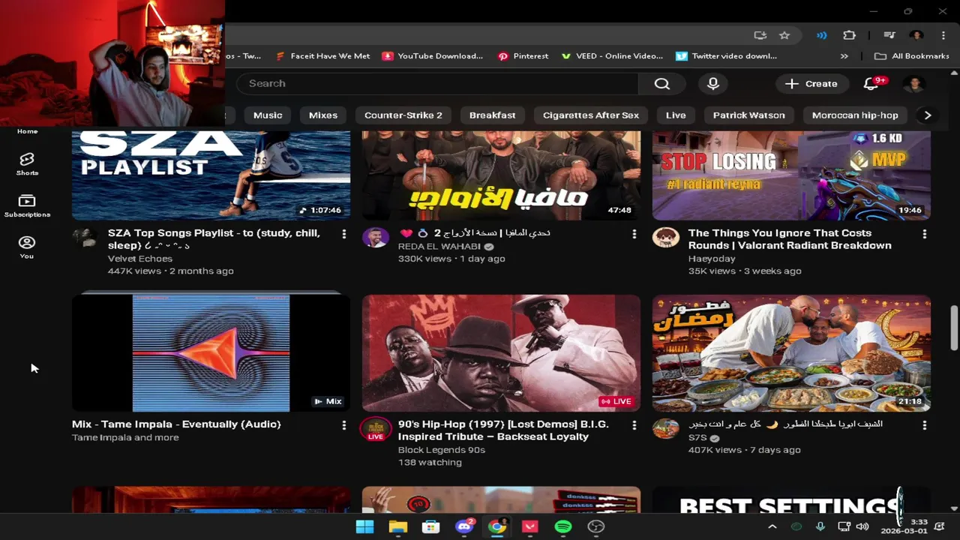Open the Tame Impala Mix thumbnail
Screen dimensions: 960x540
(211, 352)
